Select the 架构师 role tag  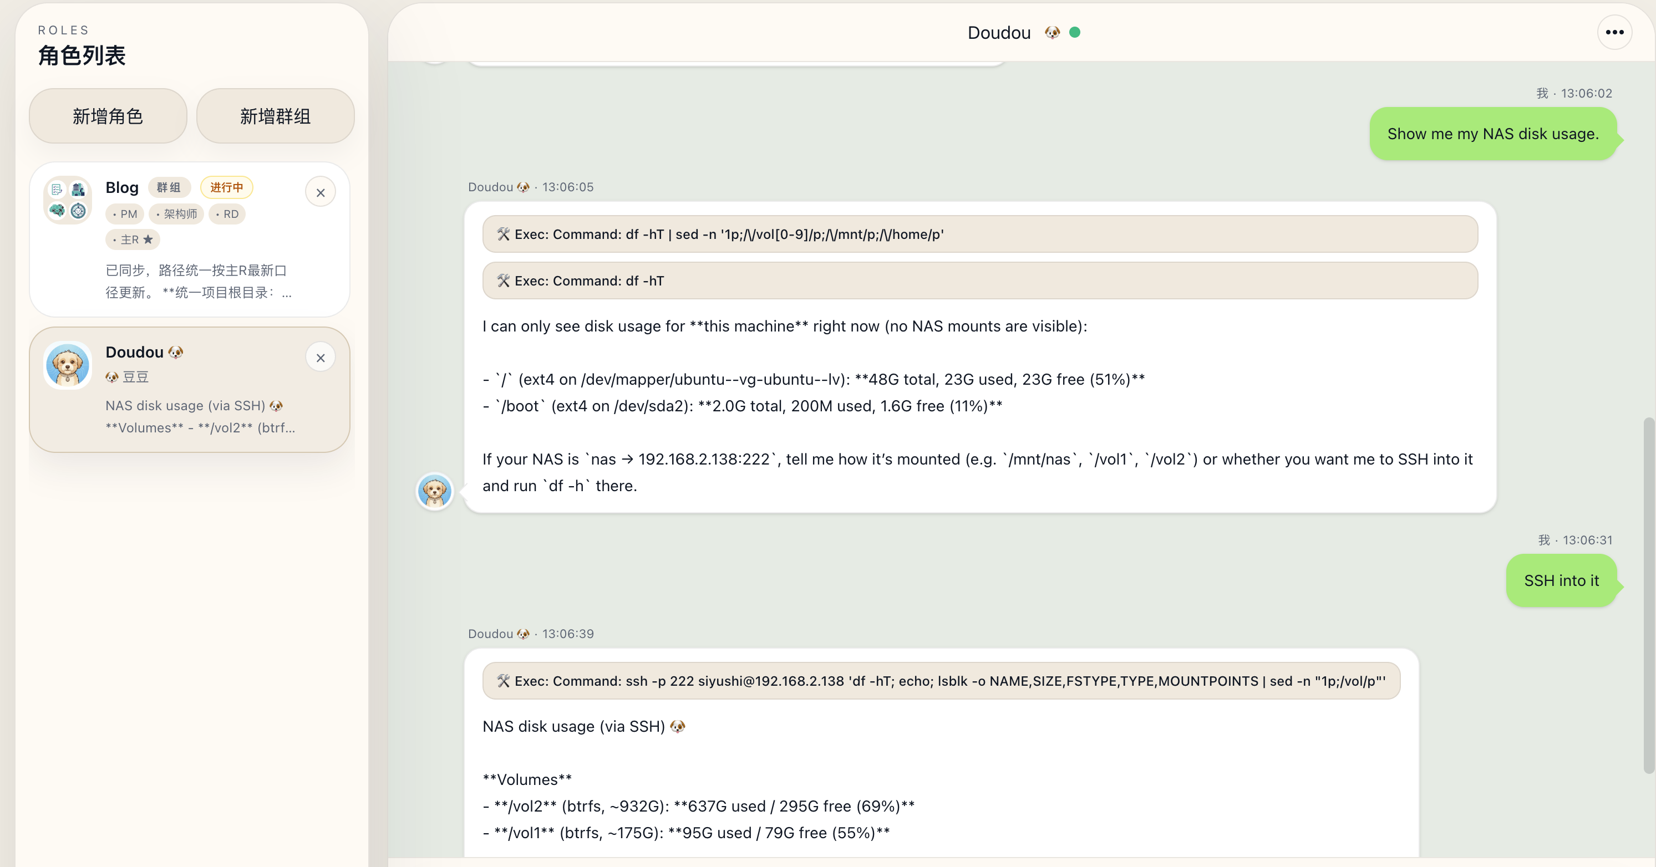(176, 214)
